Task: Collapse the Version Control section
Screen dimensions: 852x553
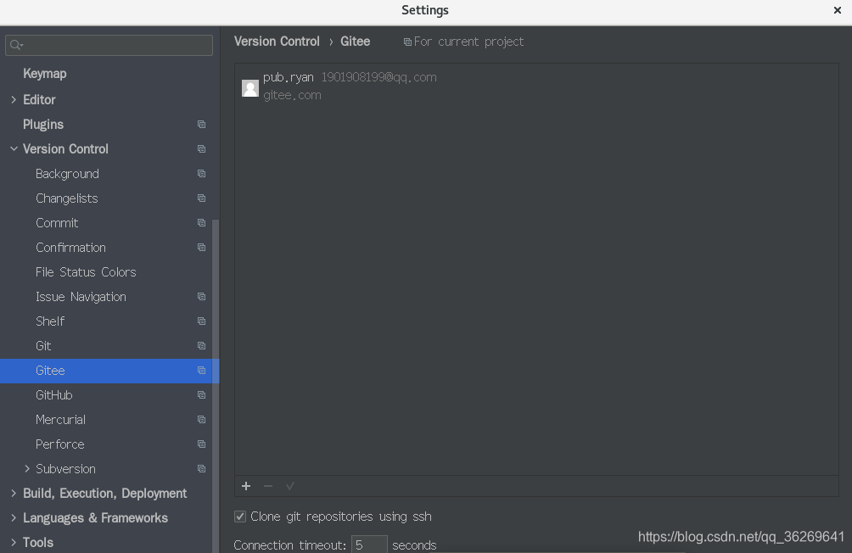Action: [x=14, y=148]
